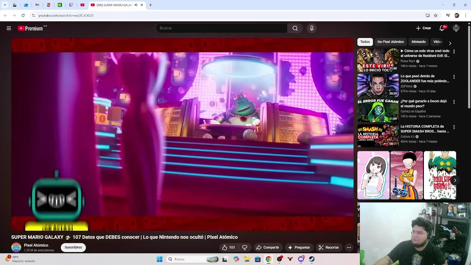
Task: Click the Suscribirse button
Action: click(x=73, y=248)
